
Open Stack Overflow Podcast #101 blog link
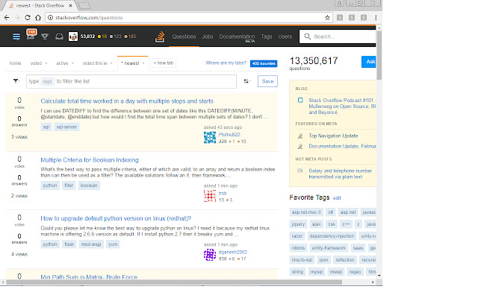(342, 106)
